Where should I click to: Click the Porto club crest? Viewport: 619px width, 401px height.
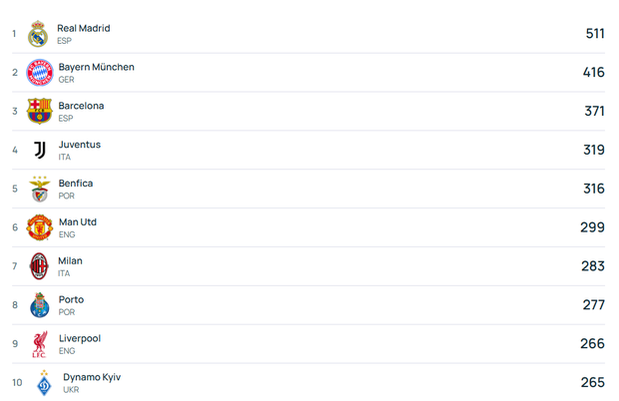point(39,305)
